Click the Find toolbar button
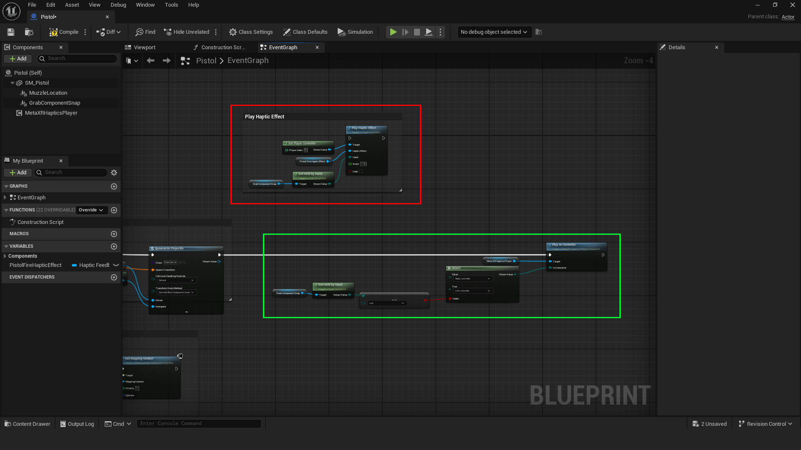The width and height of the screenshot is (801, 450). click(146, 32)
